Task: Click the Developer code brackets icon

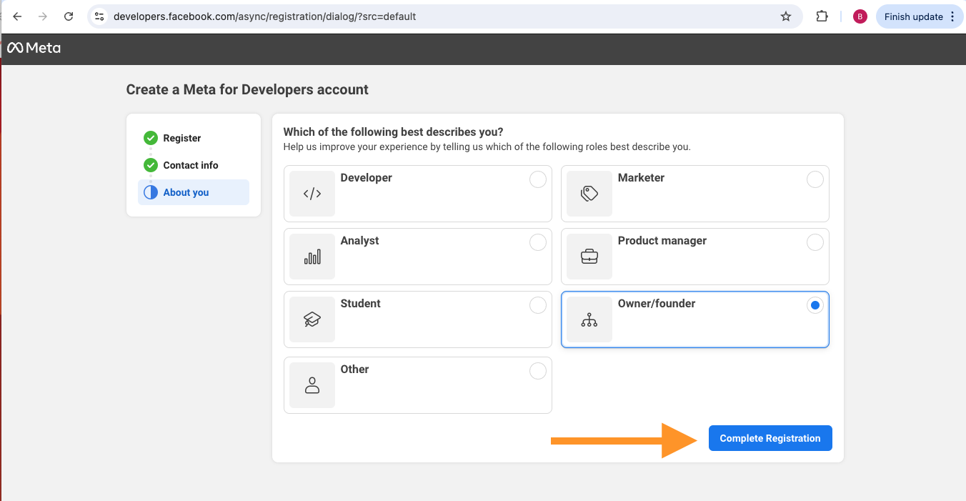Action: click(312, 194)
